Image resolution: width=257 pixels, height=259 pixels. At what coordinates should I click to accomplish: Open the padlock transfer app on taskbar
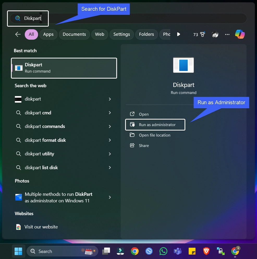[x=221, y=251]
